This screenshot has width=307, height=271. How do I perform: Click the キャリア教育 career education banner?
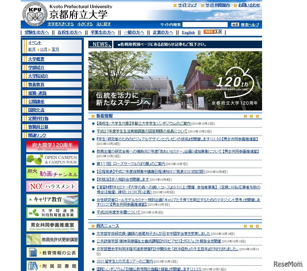coord(52,199)
